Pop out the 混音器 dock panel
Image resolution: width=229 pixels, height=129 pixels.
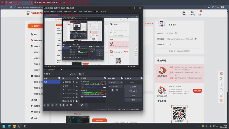click(105, 78)
